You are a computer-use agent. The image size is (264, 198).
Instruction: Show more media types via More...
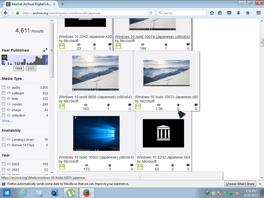[7, 121]
